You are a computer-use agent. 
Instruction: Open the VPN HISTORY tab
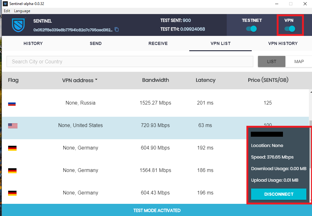(283, 43)
